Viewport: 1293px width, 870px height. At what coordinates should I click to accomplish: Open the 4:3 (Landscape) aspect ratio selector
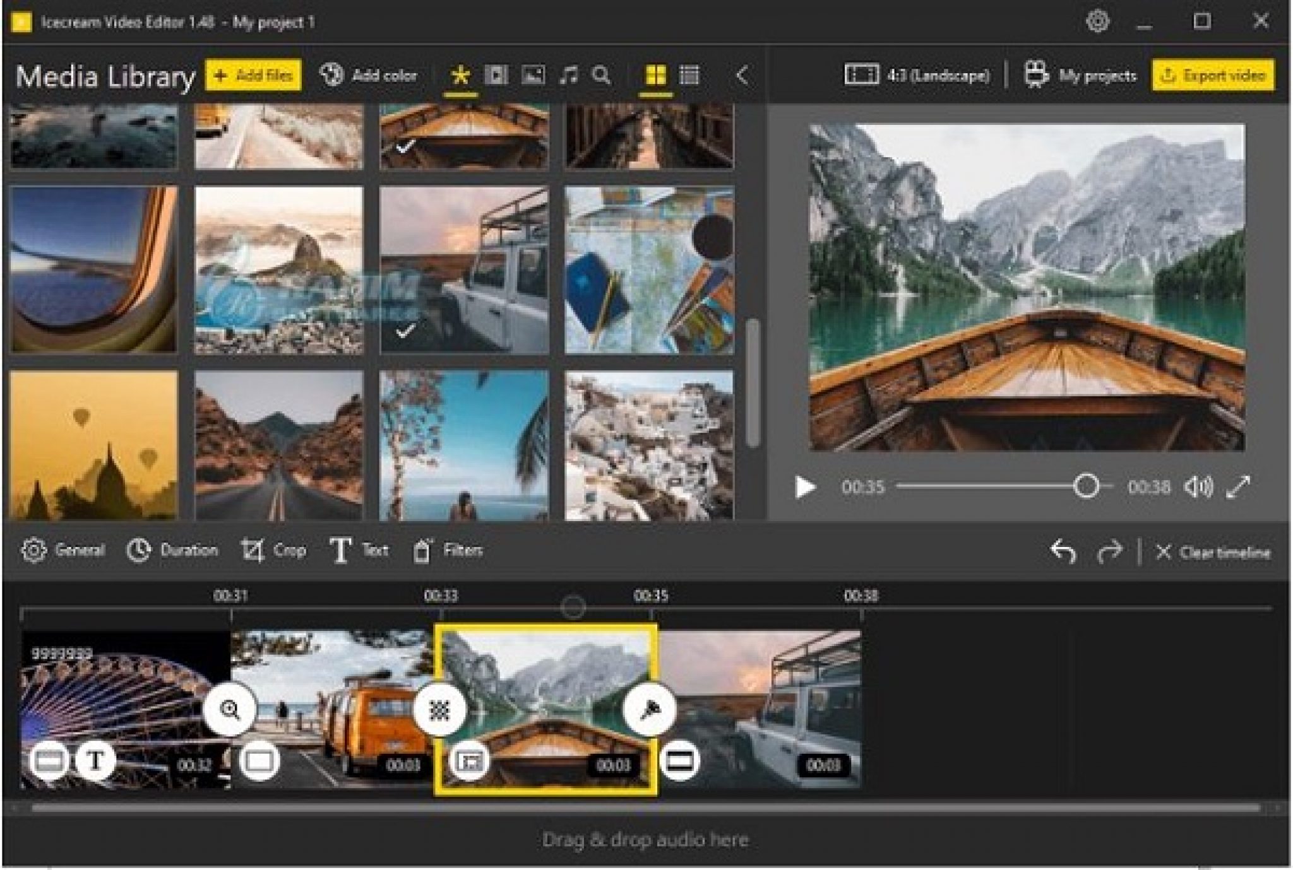click(x=917, y=76)
